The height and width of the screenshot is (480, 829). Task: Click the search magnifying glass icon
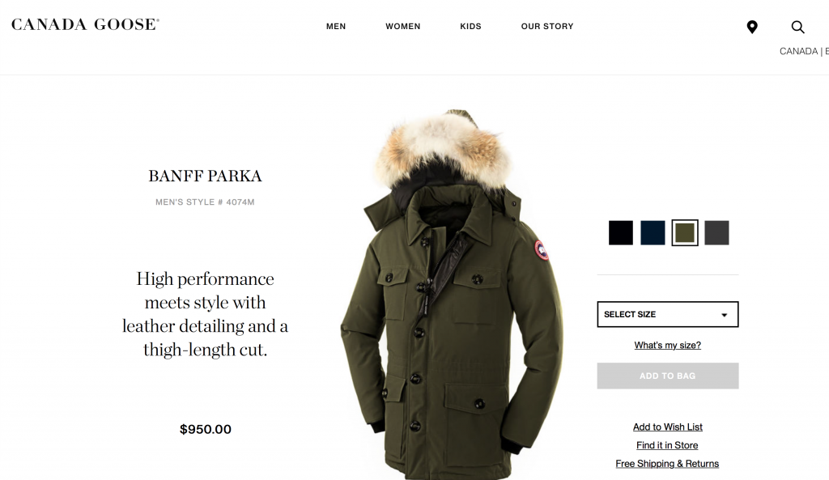coord(797,27)
